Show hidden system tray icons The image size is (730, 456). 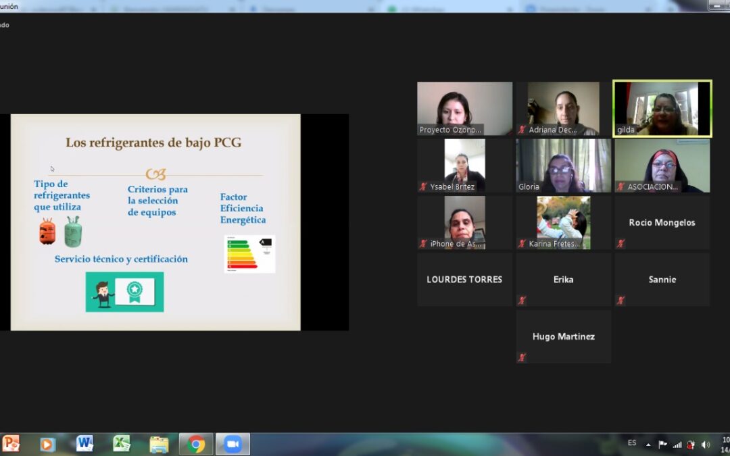[648, 445]
